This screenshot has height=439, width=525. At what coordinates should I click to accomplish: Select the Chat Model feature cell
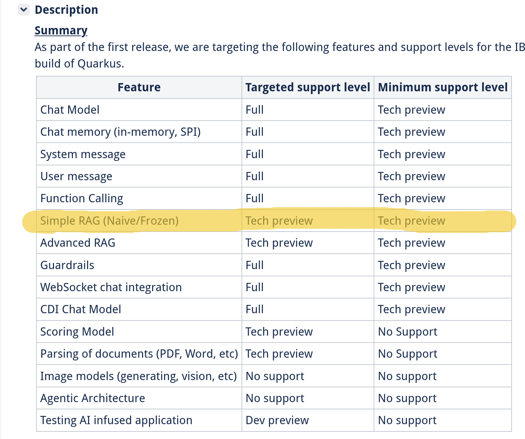[70, 110]
